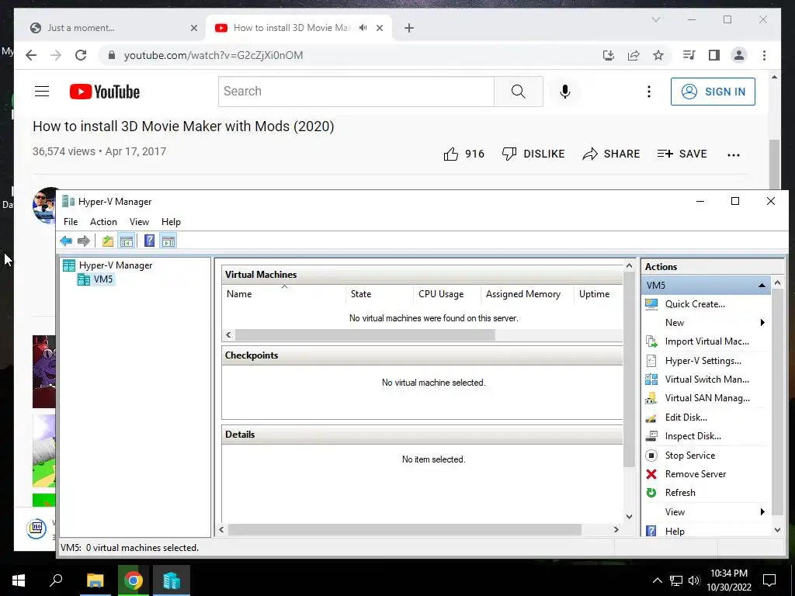
Task: Open Chrome media control icon
Action: pyautogui.click(x=689, y=55)
